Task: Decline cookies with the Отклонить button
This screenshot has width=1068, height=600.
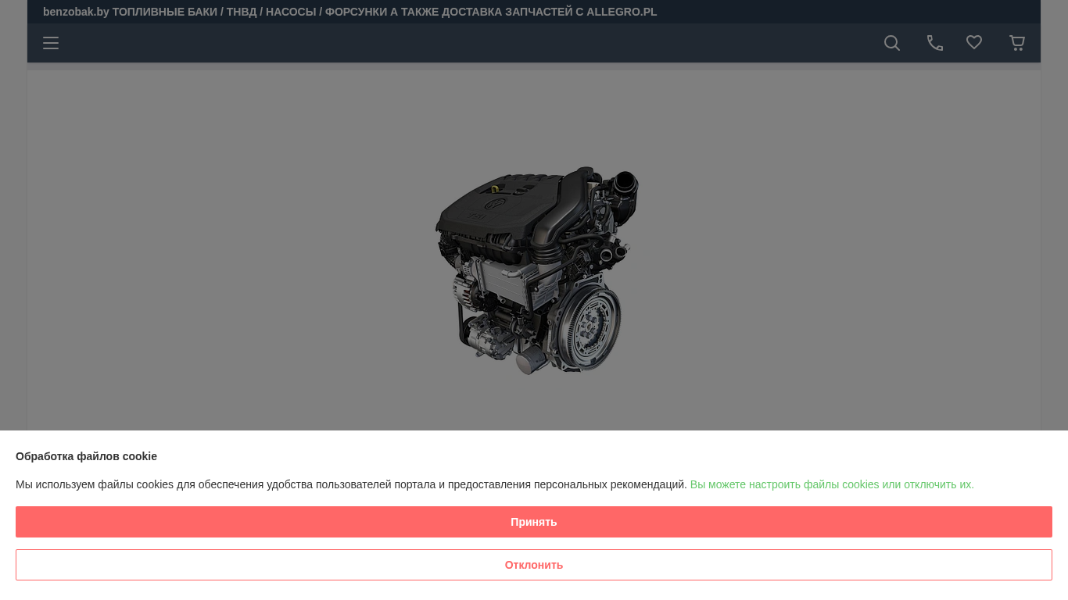Action: click(534, 565)
